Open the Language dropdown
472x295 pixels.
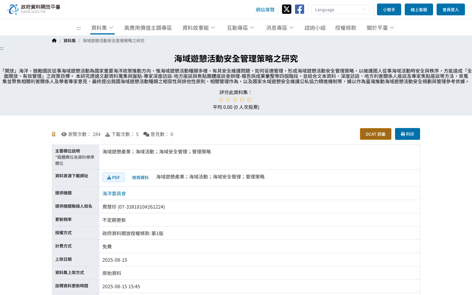(x=340, y=9)
